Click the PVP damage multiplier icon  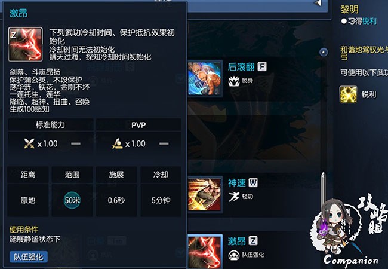(117, 143)
